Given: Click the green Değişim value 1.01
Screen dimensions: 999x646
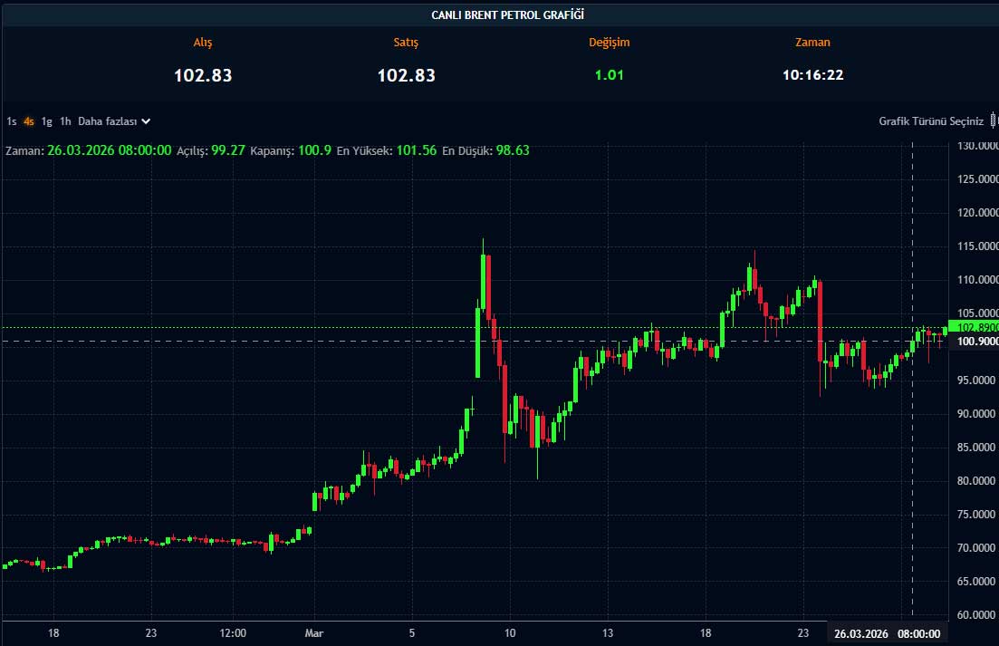Looking at the screenshot, I should tap(609, 75).
